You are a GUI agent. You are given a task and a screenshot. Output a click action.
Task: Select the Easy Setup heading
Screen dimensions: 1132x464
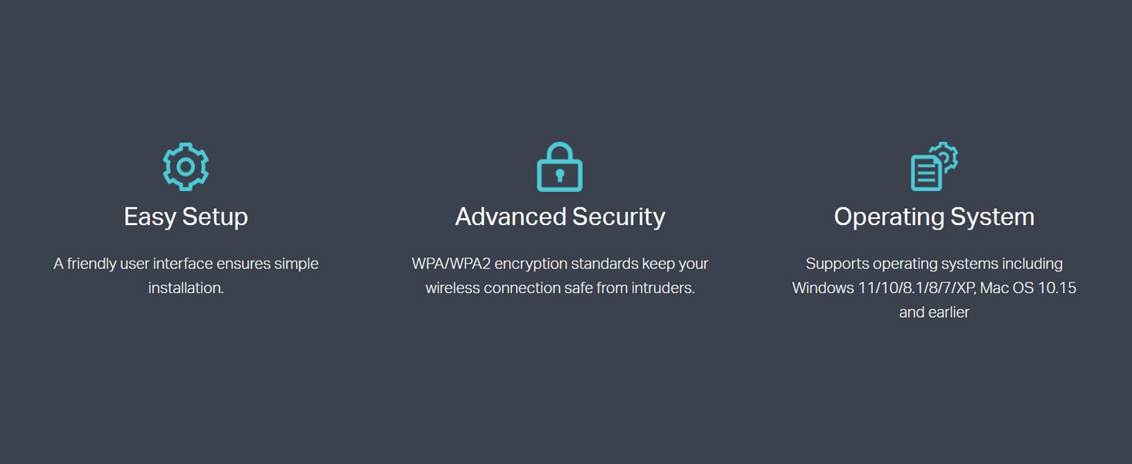[186, 217]
